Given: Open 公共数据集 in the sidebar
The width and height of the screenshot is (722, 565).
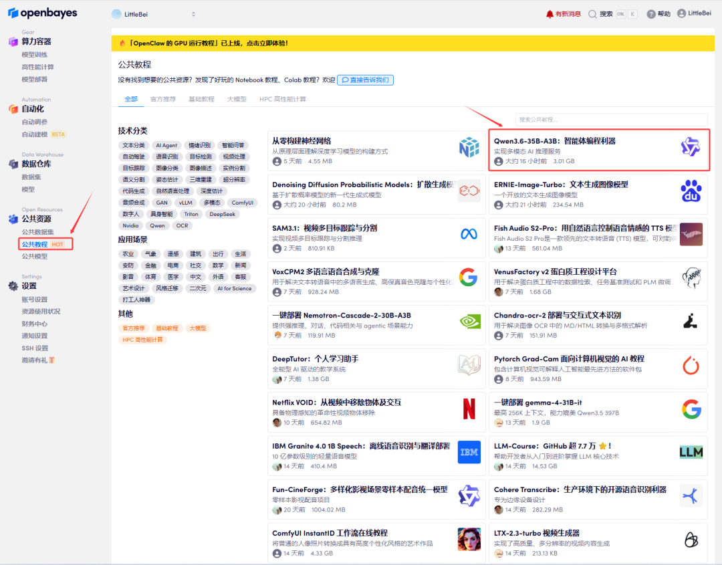Looking at the screenshot, I should coord(37,231).
